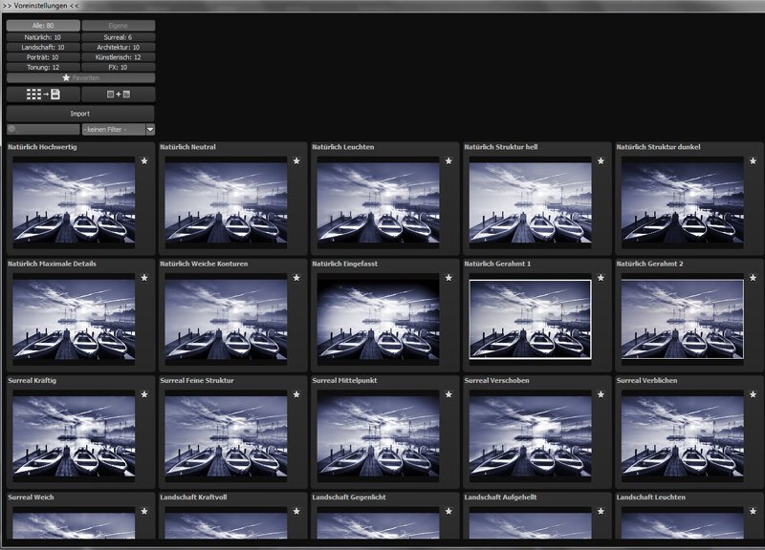Select Natürlich Neutral preset thumbnail

[226, 202]
